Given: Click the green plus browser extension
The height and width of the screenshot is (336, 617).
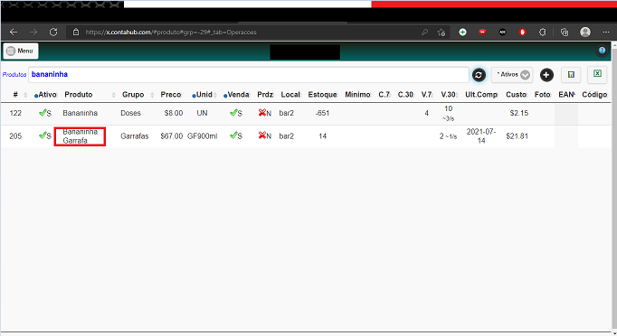Looking at the screenshot, I should [463, 33].
